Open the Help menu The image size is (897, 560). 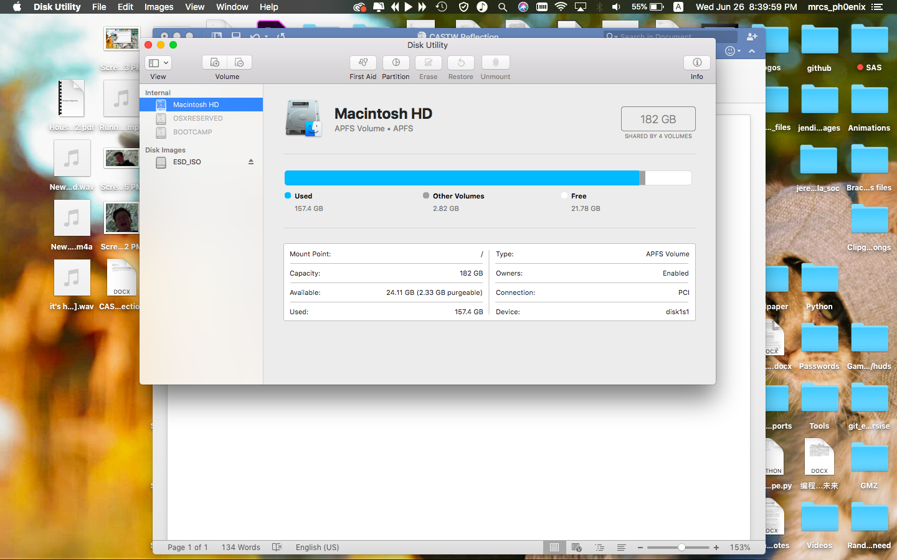269,7
